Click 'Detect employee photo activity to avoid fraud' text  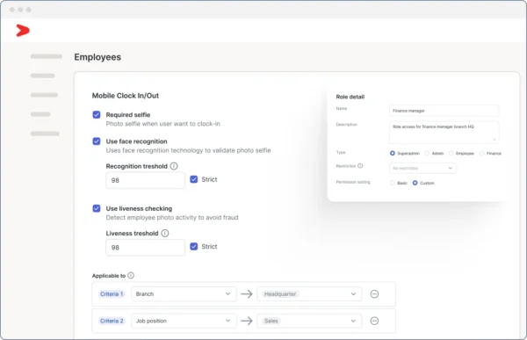(x=172, y=218)
